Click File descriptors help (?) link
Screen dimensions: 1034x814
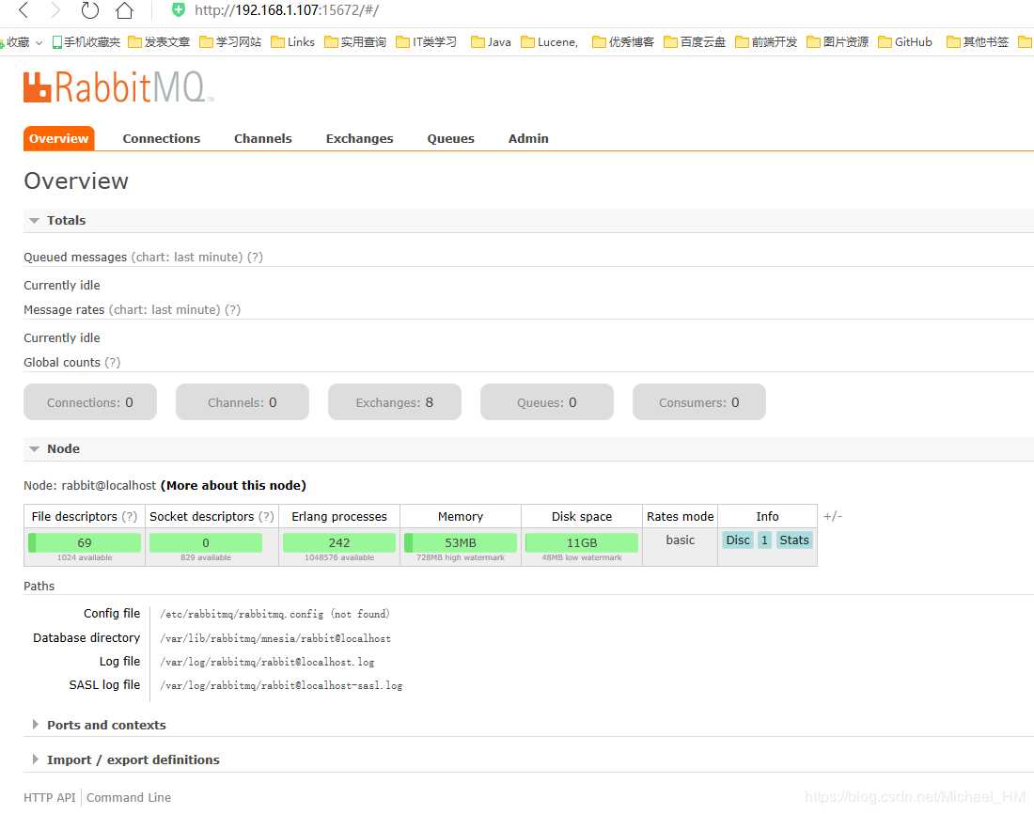(x=130, y=516)
